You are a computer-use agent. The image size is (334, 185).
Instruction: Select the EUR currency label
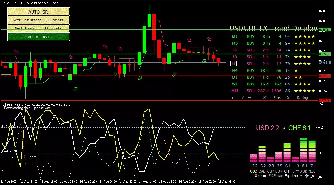pos(279,171)
